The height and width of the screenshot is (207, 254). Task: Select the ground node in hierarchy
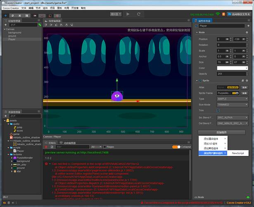tap(12, 36)
